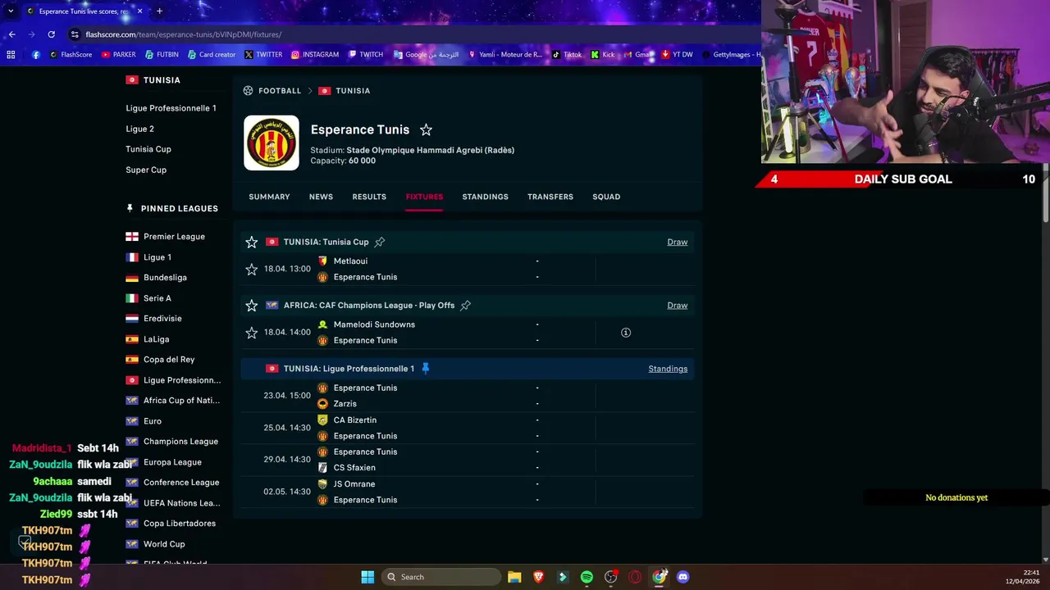Go back in the browser
The image size is (1050, 590).
11,34
